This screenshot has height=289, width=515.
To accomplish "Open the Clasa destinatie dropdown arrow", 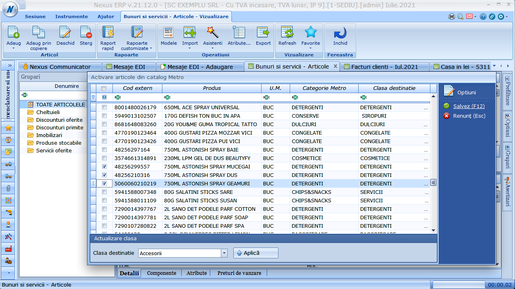I will click(224, 253).
